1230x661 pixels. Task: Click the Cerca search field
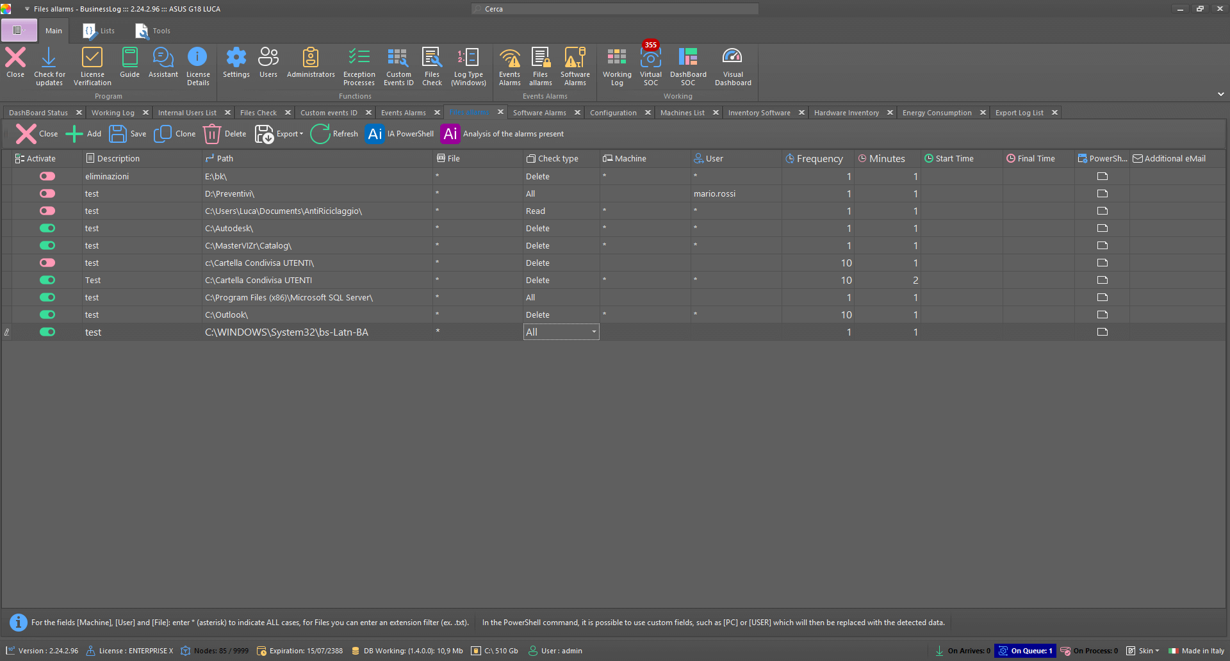(615, 9)
